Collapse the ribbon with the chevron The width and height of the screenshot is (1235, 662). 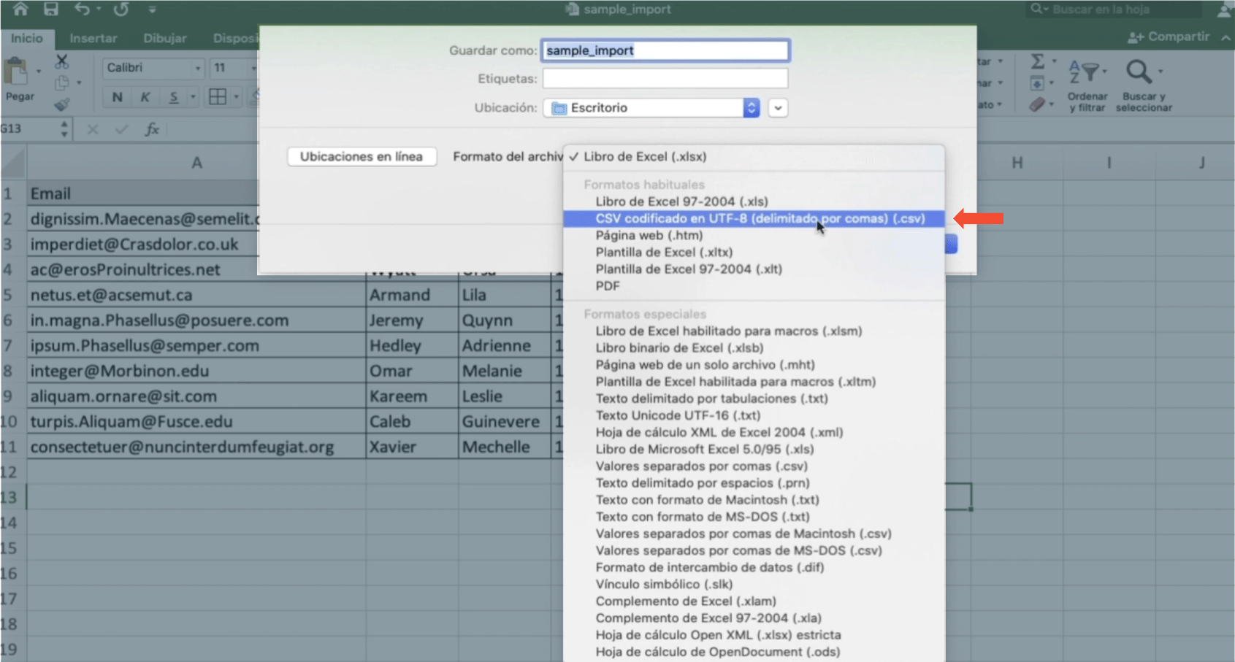(x=1226, y=37)
